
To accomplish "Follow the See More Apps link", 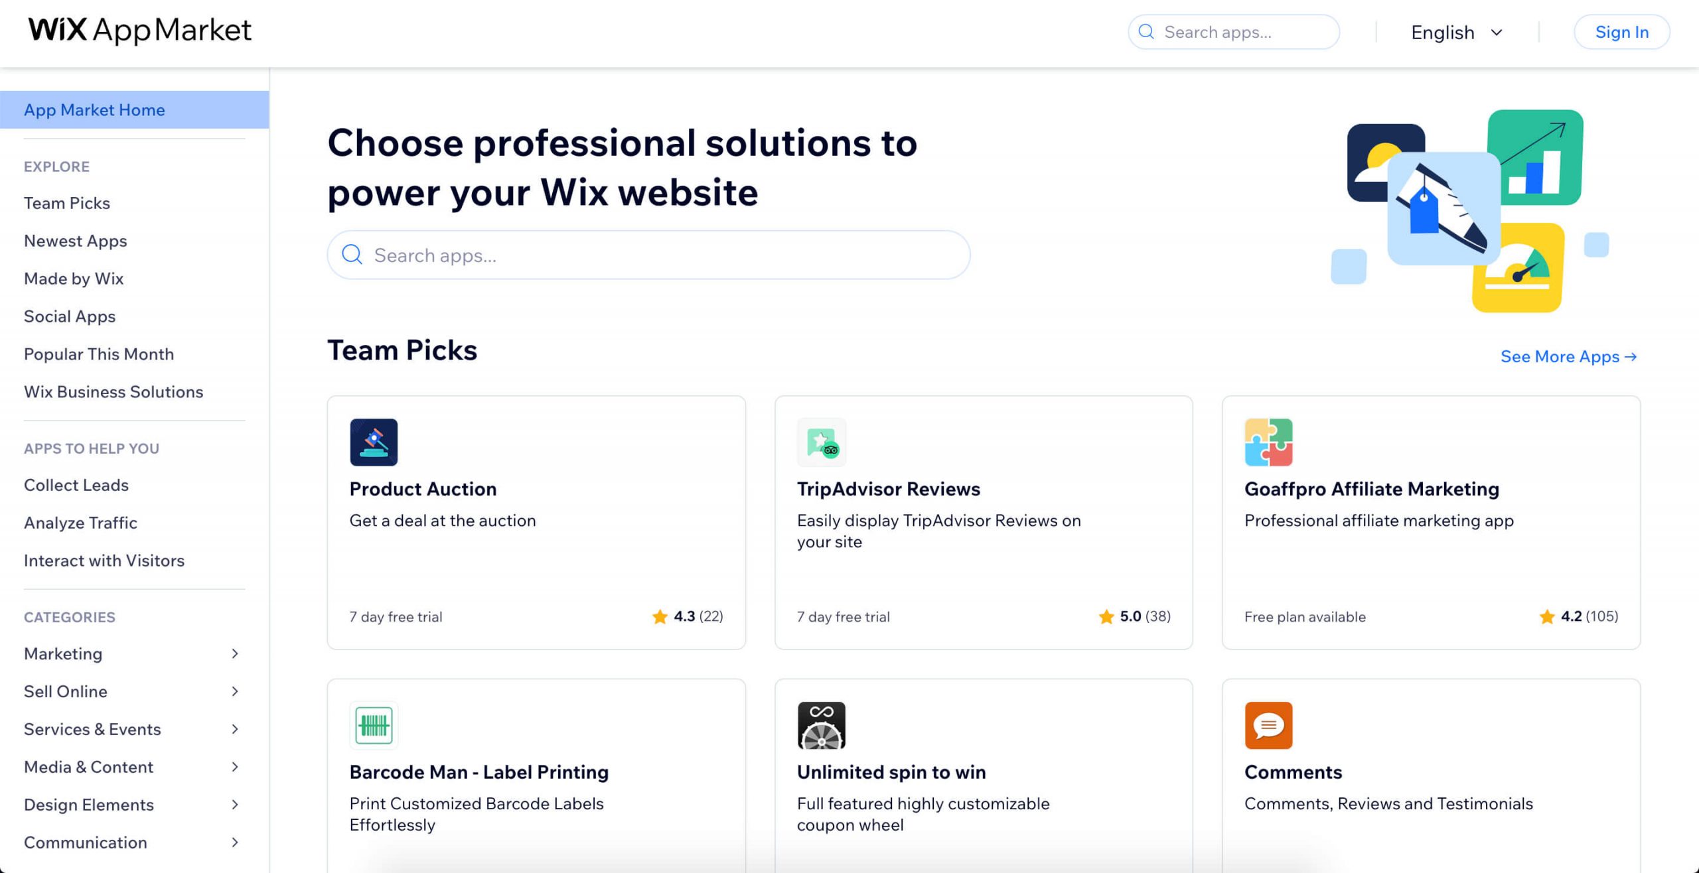I will click(x=1568, y=357).
